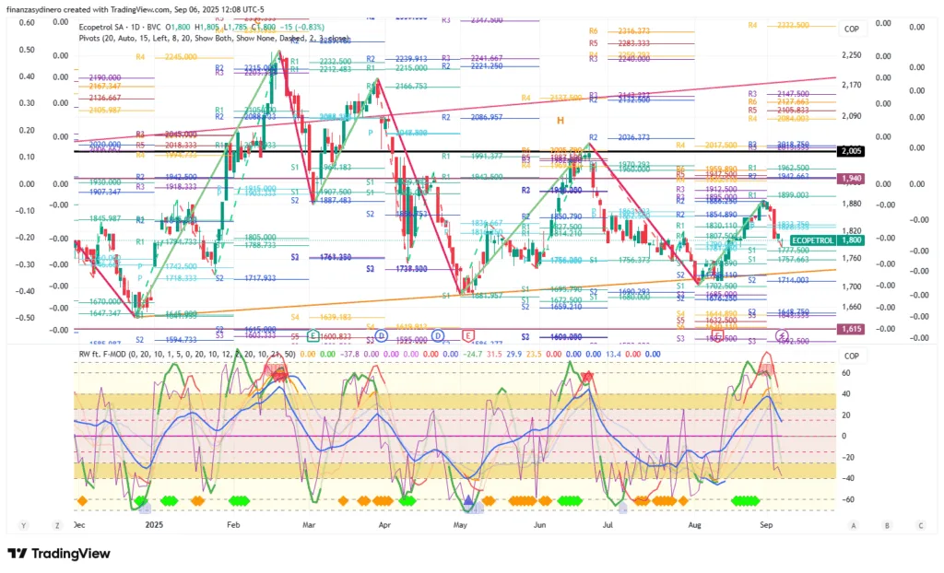944x573 pixels.
Task: Click the 2,250 price axis label
Action: pyautogui.click(x=851, y=54)
